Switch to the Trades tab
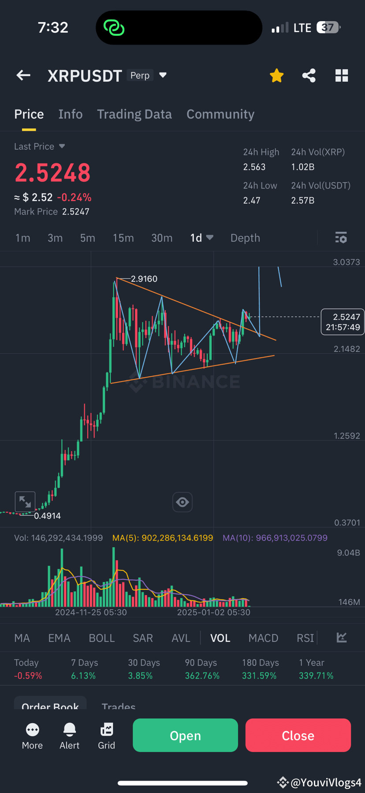 coord(119,706)
